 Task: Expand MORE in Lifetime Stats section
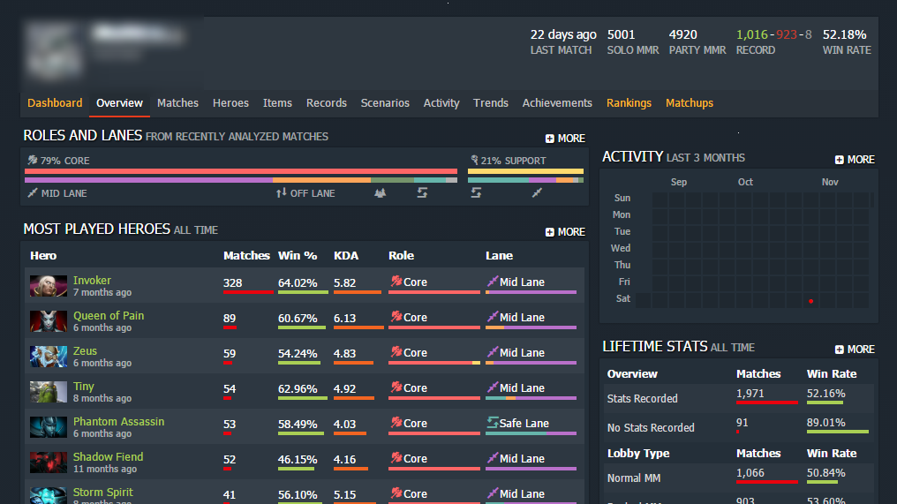click(855, 349)
